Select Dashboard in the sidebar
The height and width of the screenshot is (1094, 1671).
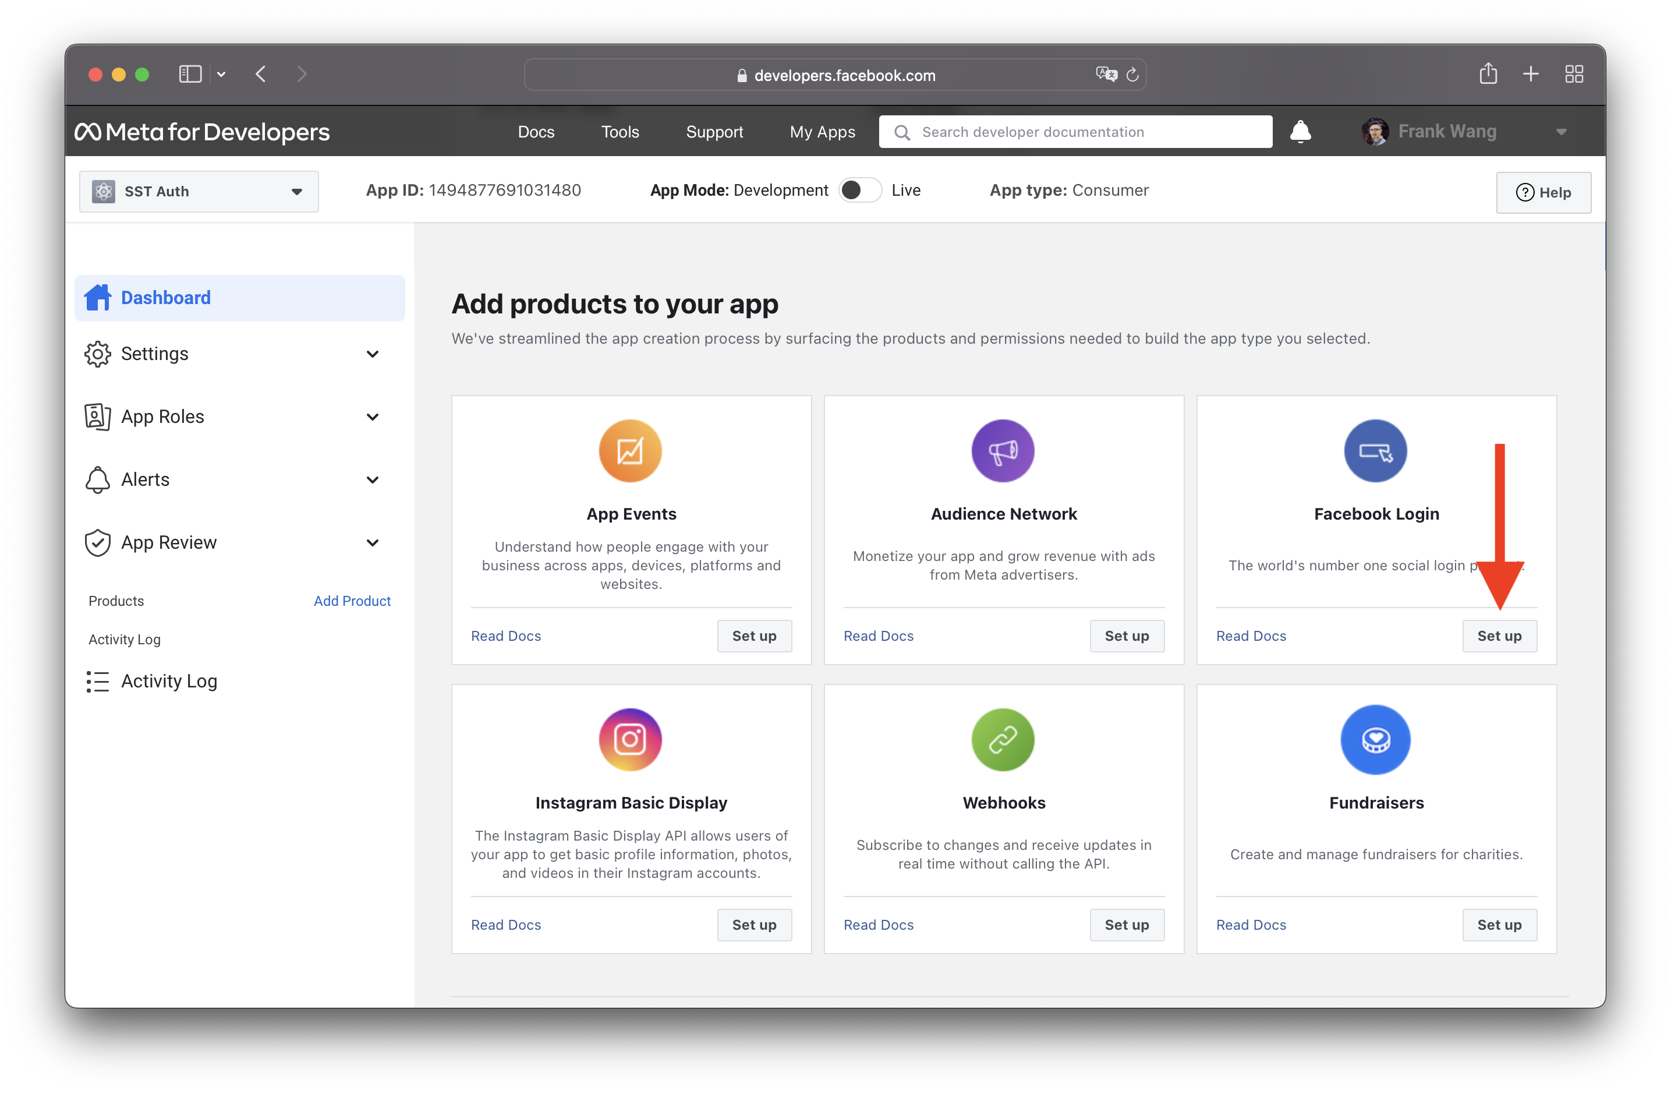pyautogui.click(x=239, y=298)
